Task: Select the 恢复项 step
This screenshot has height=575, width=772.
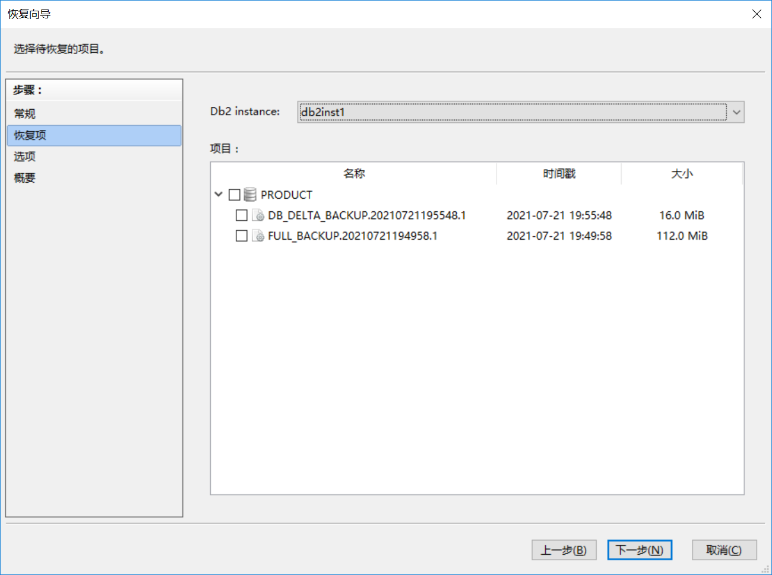Action: click(30, 135)
